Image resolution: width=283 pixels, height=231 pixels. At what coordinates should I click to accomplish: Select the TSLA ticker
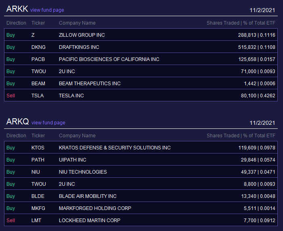38,96
